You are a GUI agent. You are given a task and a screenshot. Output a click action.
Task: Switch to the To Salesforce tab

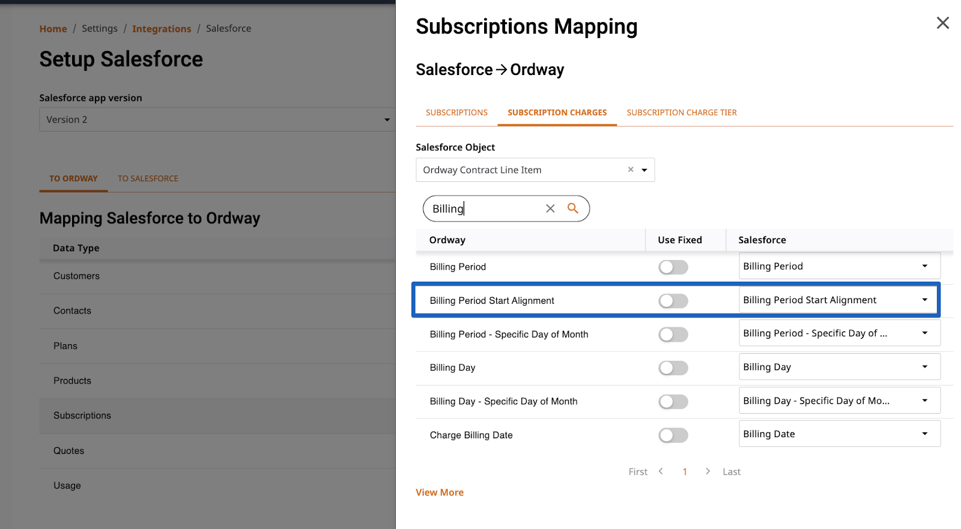coord(148,178)
